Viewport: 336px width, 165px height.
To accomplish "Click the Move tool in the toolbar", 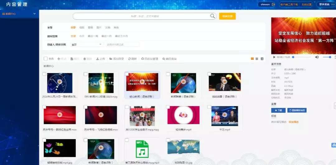I will coord(62,59).
